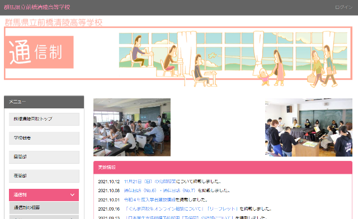The image size is (358, 219).
Task: Open the リーフレット link
Action: click(223, 209)
